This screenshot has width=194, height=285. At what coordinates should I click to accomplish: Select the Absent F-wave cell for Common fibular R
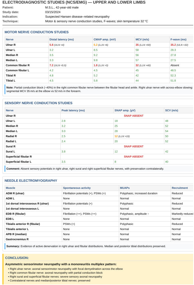[175, 65]
